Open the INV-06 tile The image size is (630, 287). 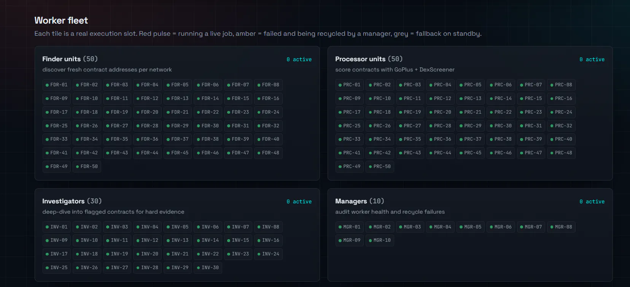pos(208,227)
